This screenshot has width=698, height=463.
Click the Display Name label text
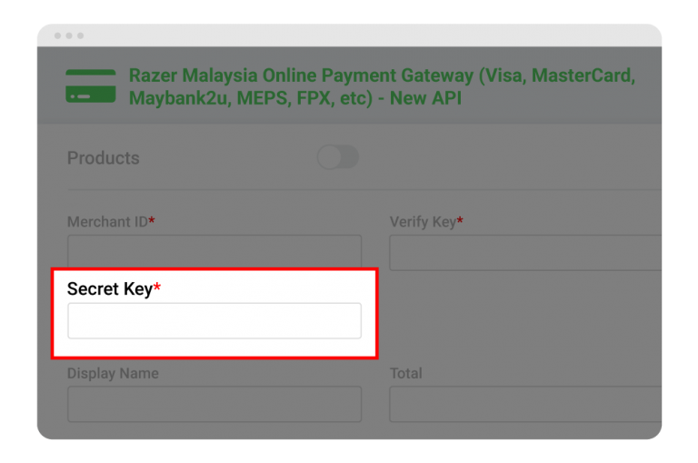coord(113,373)
